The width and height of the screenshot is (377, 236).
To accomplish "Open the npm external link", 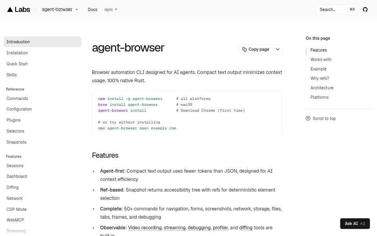I will pos(110,9).
